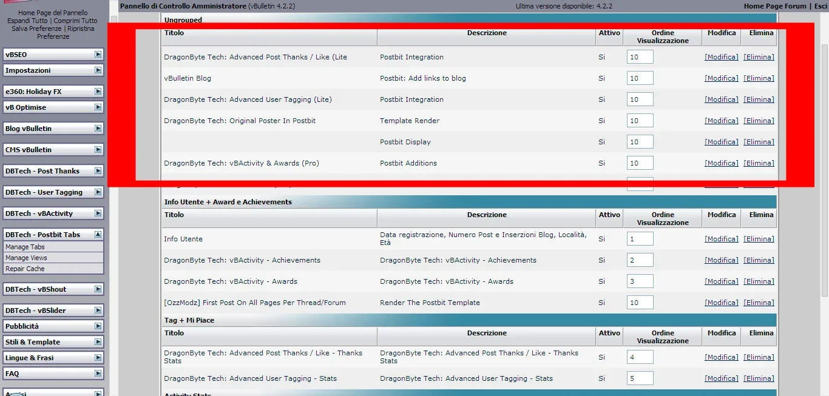Expand the vBSEO sidebar menu arrow

98,55
